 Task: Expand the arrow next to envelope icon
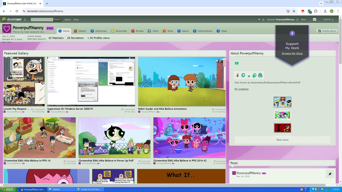pyautogui.click(x=263, y=19)
